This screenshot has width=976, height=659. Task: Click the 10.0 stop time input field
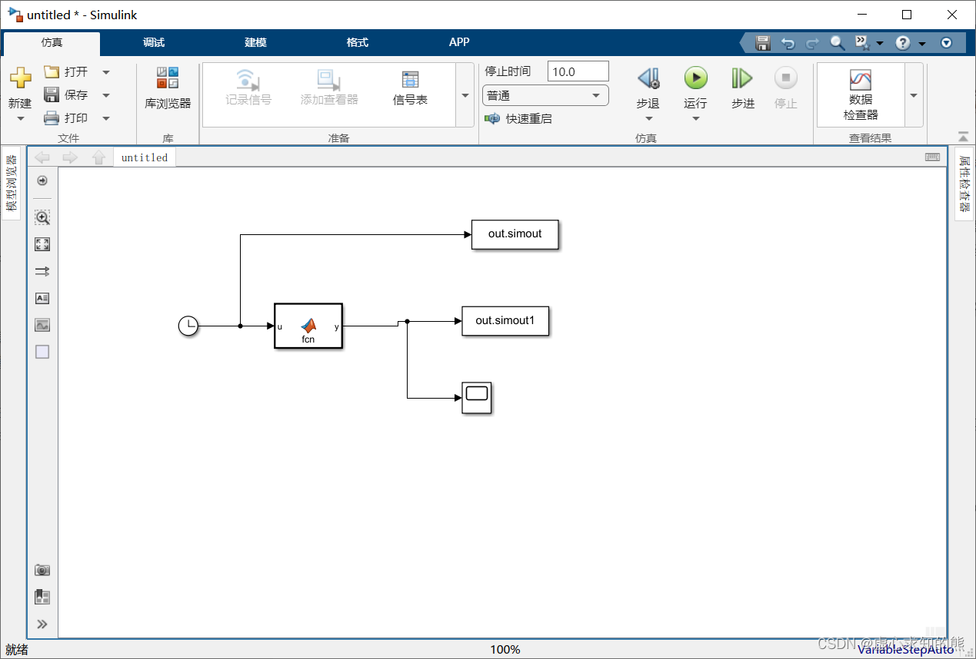(578, 71)
